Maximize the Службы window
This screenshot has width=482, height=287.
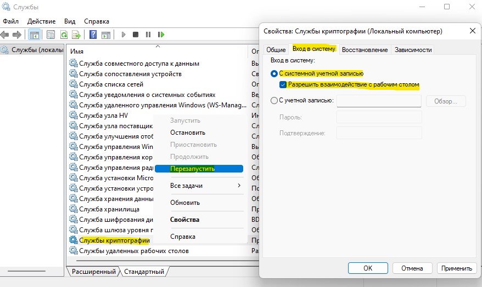pos(447,7)
